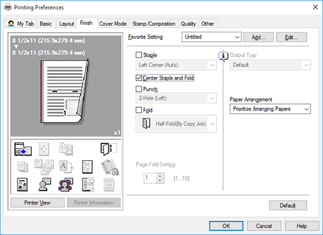Screen dimensions: 323x235
Task: Switch to the Layout tab
Action: click(67, 24)
